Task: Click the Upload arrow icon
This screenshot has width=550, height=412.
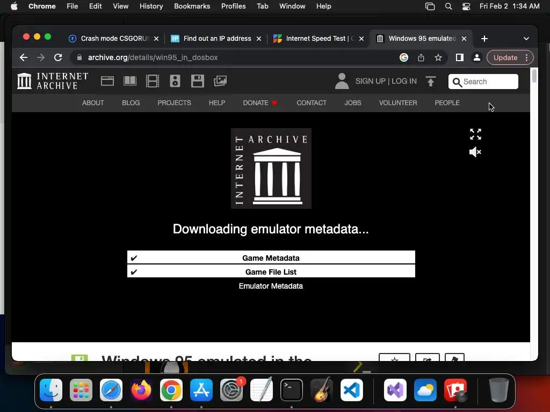Action: [430, 81]
